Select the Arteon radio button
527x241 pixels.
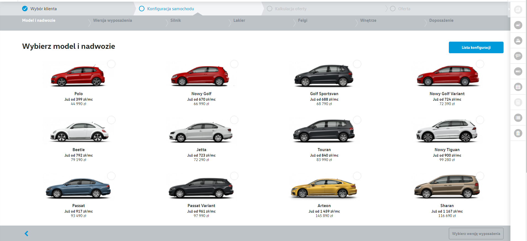[357, 176]
